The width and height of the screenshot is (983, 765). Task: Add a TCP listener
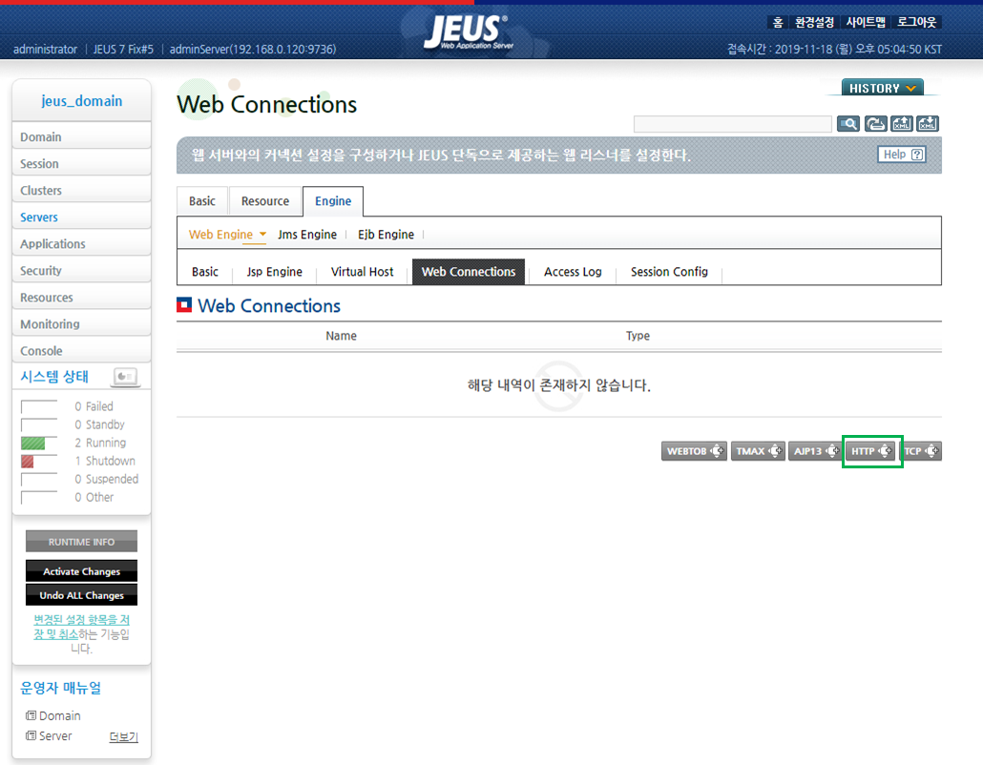coord(922,451)
